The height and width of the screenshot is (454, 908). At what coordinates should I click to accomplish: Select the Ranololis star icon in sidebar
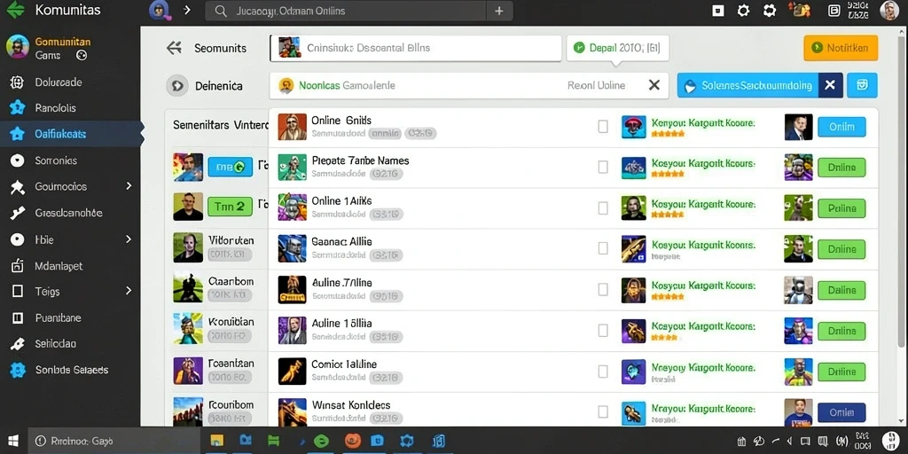point(18,107)
